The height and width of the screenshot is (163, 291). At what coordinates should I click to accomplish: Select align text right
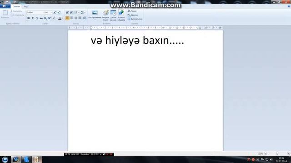point(76,18)
